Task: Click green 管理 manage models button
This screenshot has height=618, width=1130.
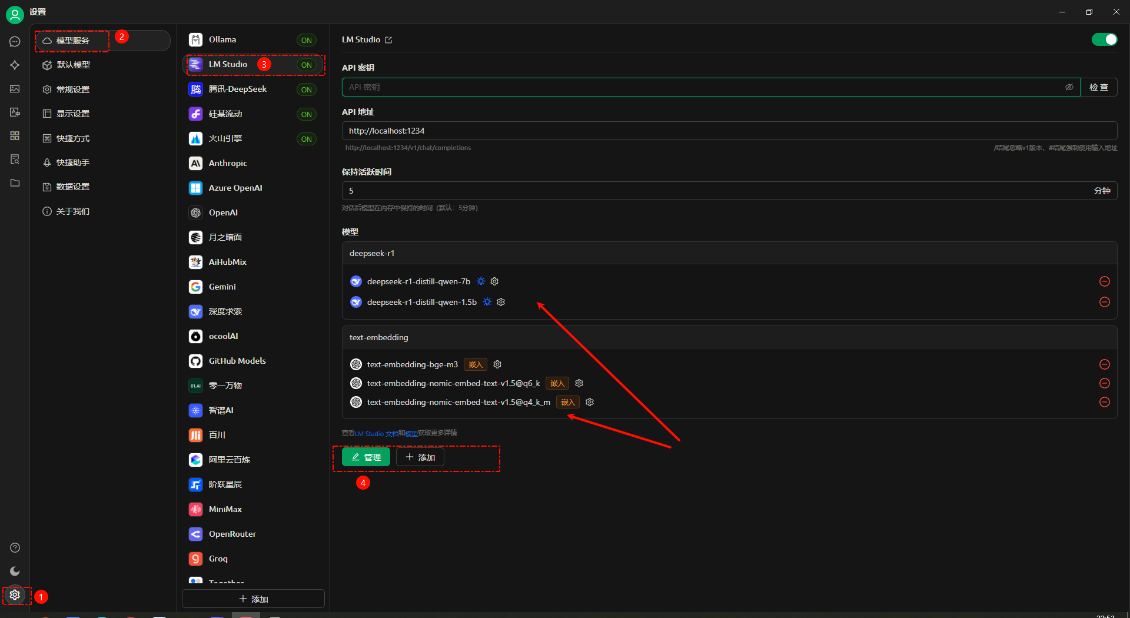Action: coord(366,457)
